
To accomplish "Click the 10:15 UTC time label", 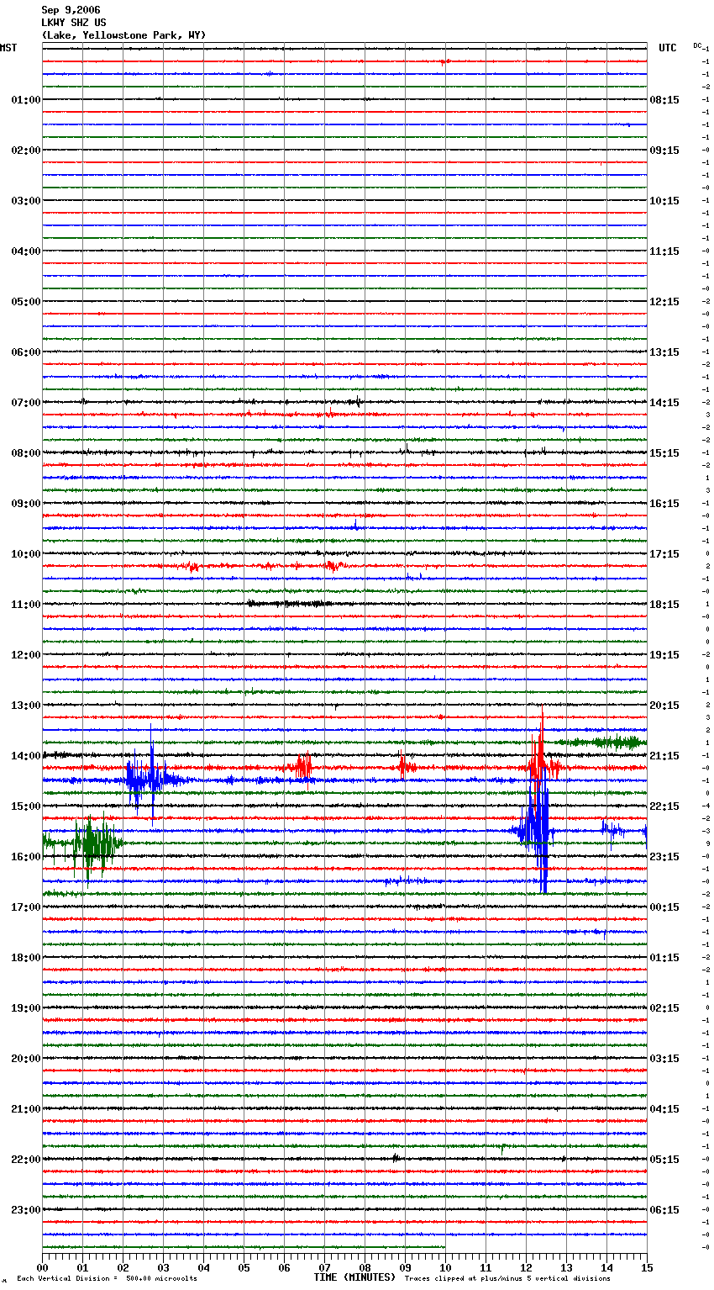I will [664, 201].
